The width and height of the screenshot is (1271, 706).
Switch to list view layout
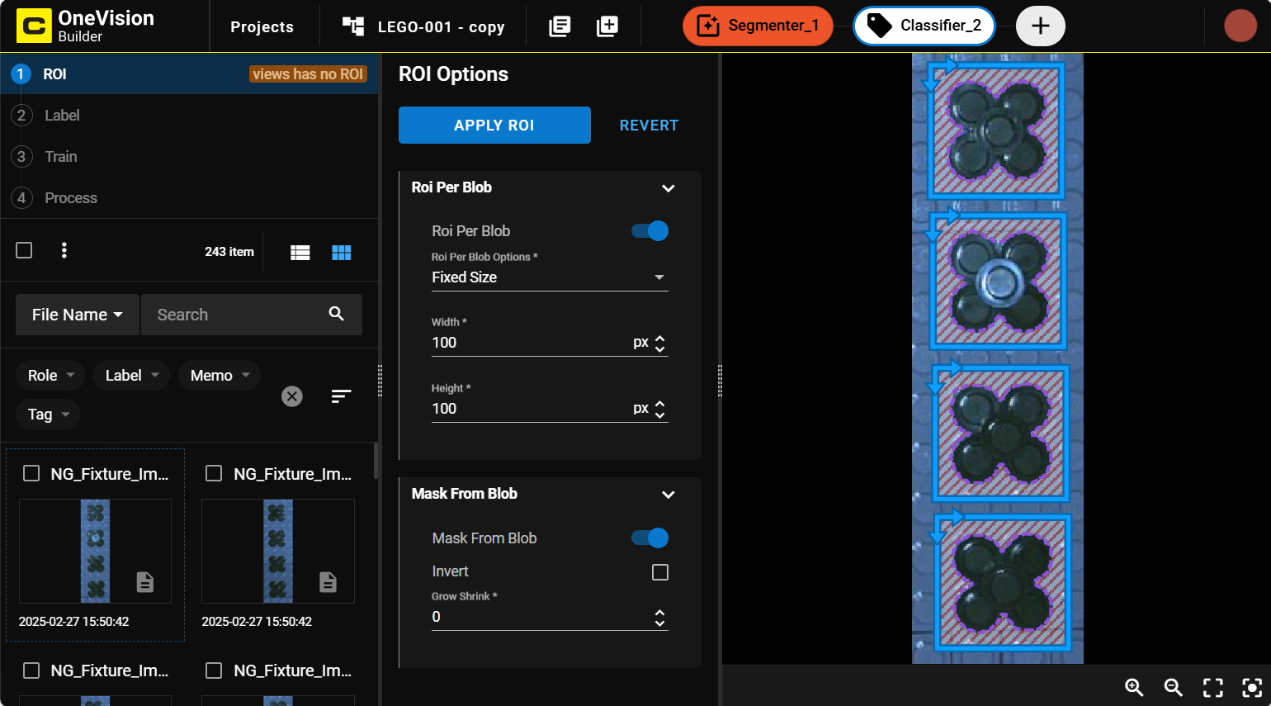point(300,253)
